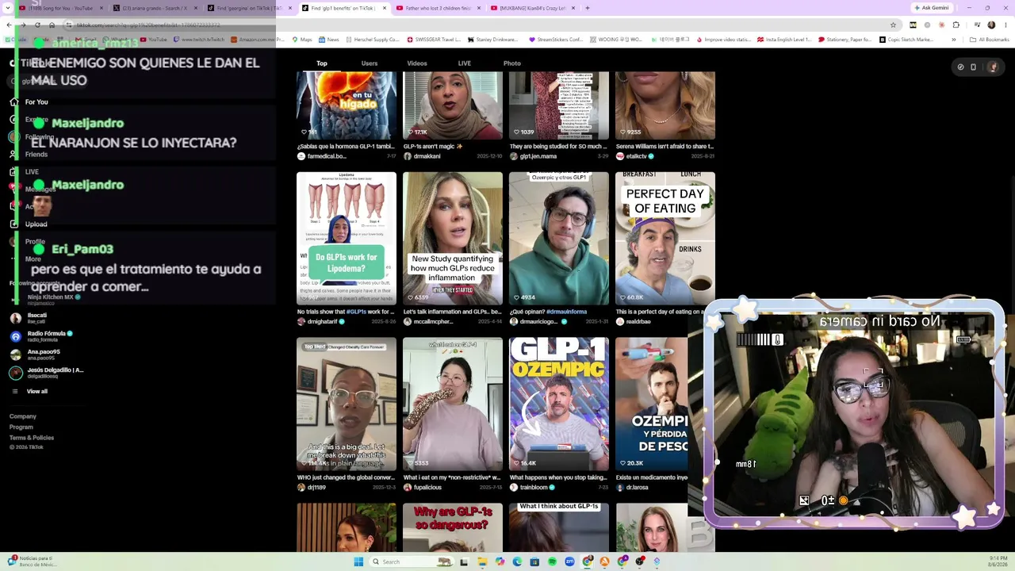Switch to the Videos search tab
Viewport: 1015px width, 571px height.
[x=417, y=63]
